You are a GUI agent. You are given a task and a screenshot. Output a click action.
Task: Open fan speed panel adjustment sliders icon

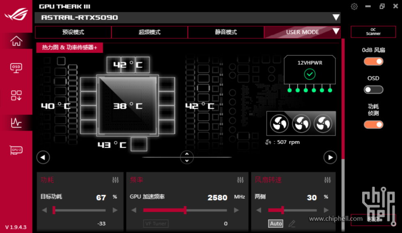(x=327, y=180)
